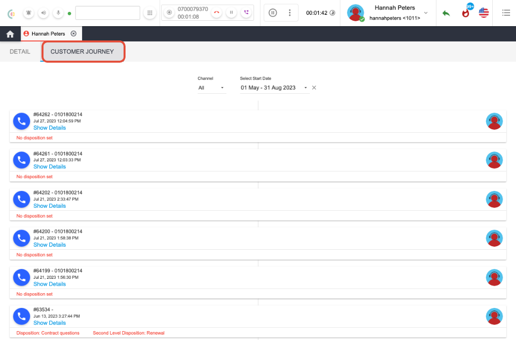This screenshot has width=516, height=340.
Task: Change language via US flag icon
Action: tap(484, 13)
